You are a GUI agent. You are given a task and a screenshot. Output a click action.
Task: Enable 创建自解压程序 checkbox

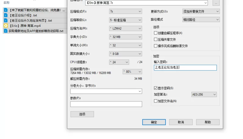tap(156, 33)
